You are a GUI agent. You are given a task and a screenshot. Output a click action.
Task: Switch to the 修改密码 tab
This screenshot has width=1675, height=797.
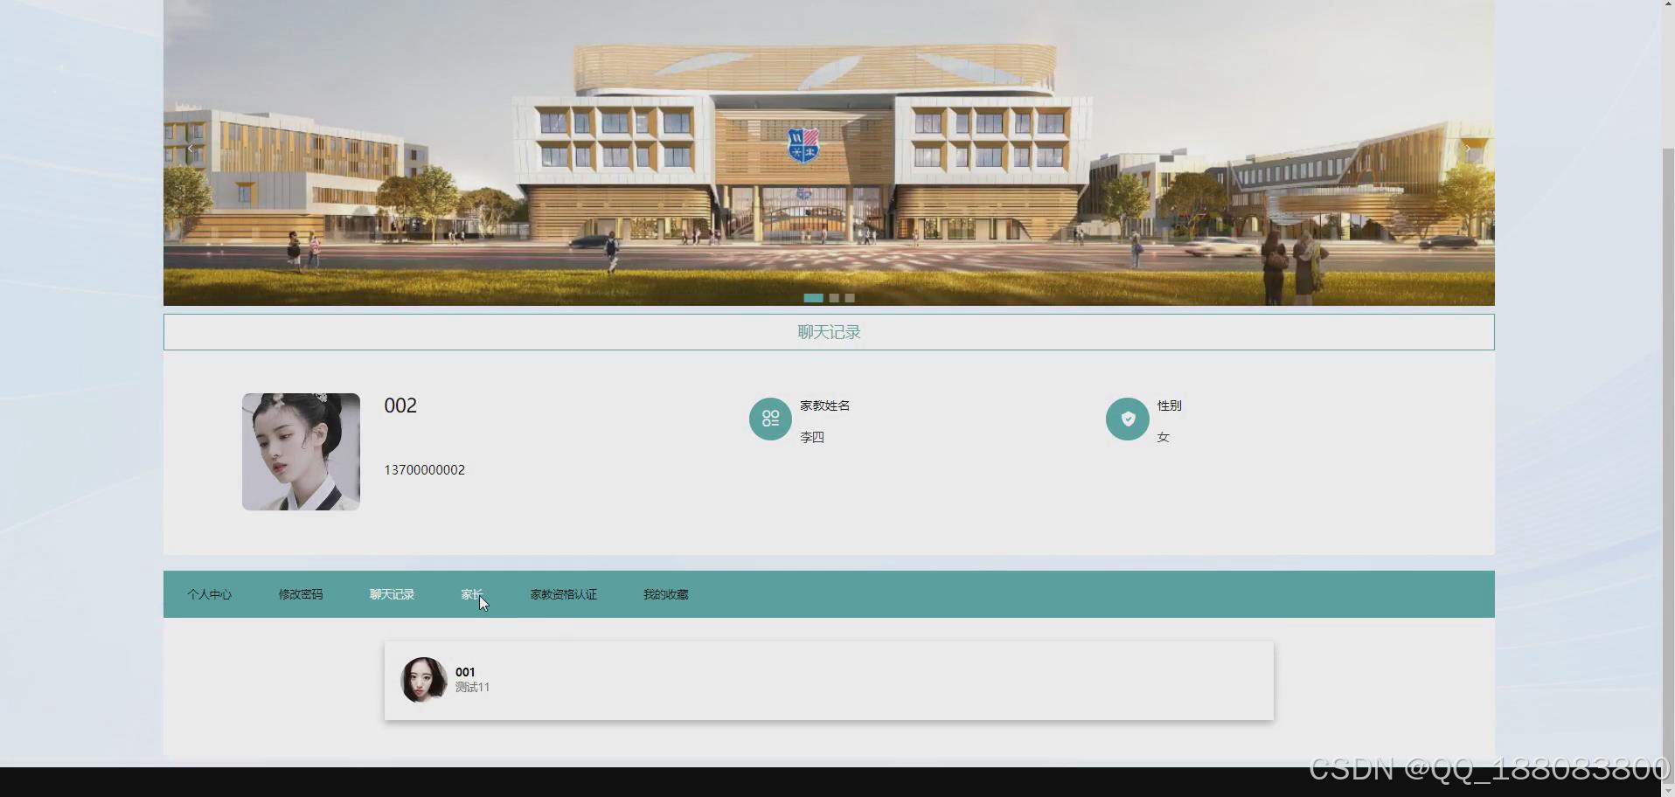click(301, 594)
